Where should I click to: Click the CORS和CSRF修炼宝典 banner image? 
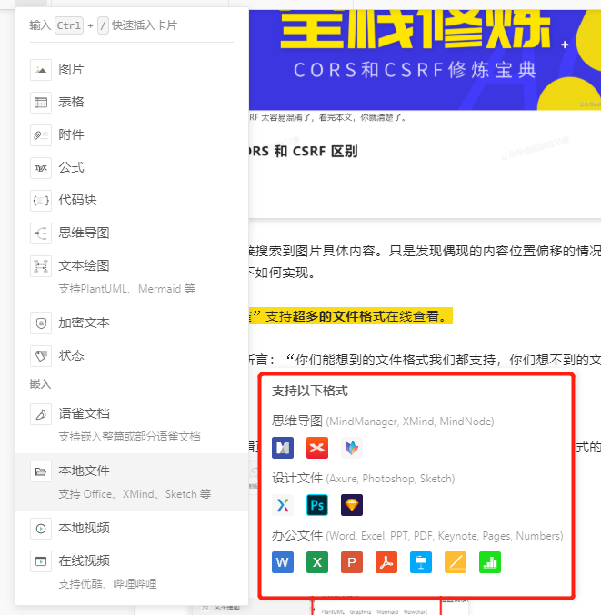coord(425,60)
